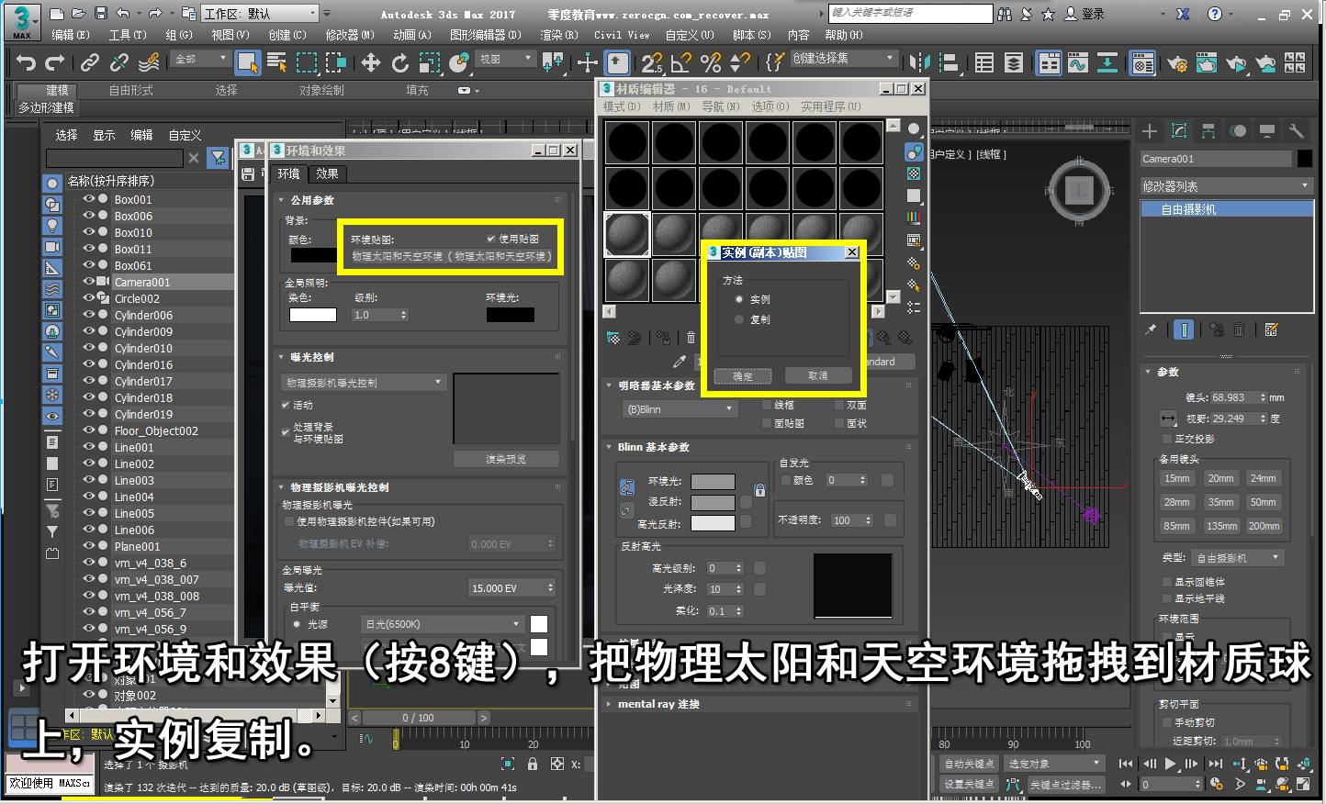This screenshot has width=1326, height=804.
Task: Click Show End Result toggle icon
Action: (1184, 329)
